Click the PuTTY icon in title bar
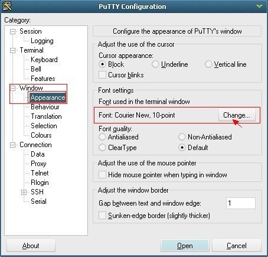The image size is (268, 257). pyautogui.click(x=7, y=6)
